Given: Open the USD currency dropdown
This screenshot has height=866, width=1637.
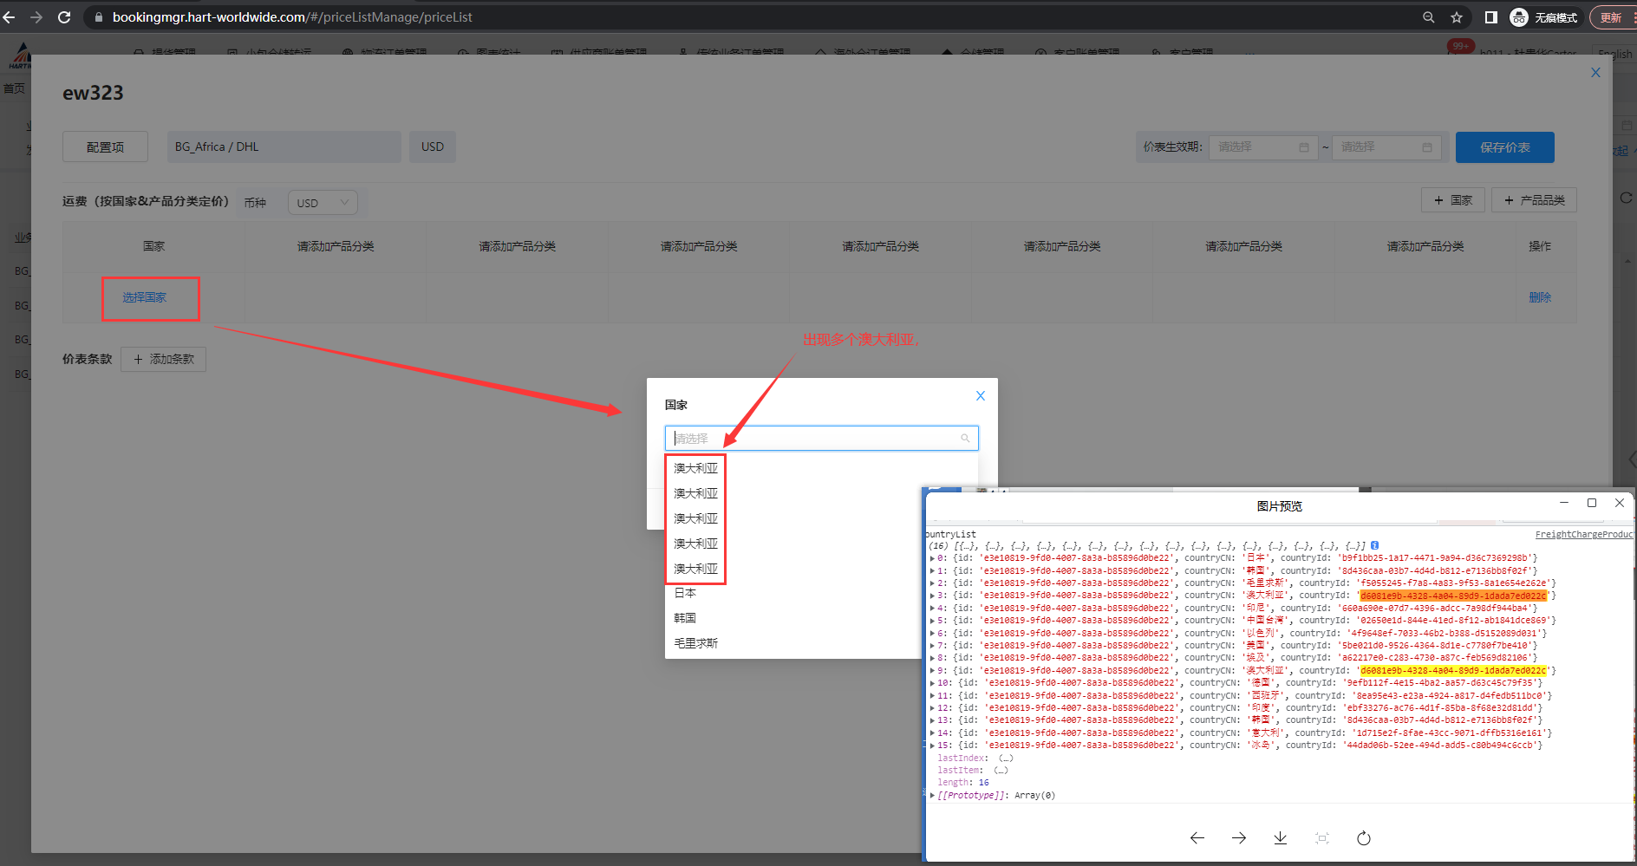Looking at the screenshot, I should 322,203.
